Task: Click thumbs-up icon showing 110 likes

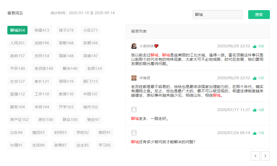Action: 255,133
